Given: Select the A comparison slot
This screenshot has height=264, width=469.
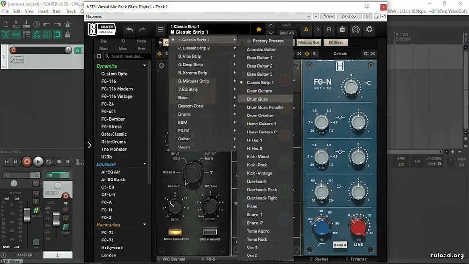Looking at the screenshot, I should pyautogui.click(x=306, y=30).
